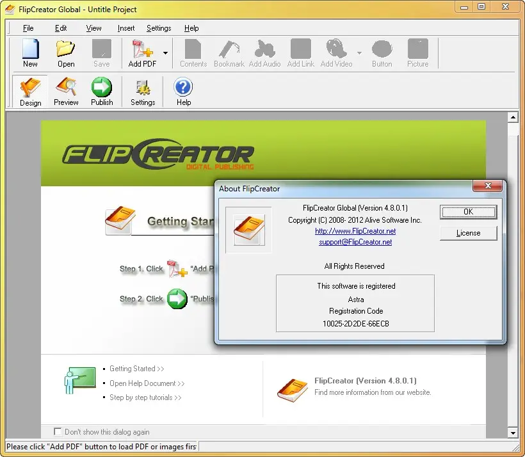The height and width of the screenshot is (457, 525).
Task: Visit the http://www.FlipCreator.net link
Action: pyautogui.click(x=355, y=231)
